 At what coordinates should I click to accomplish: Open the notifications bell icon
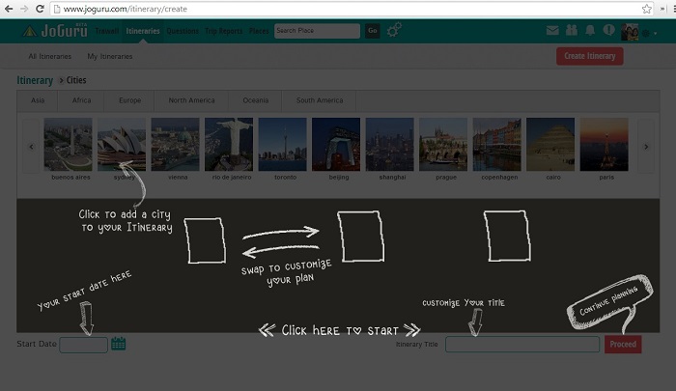click(590, 30)
